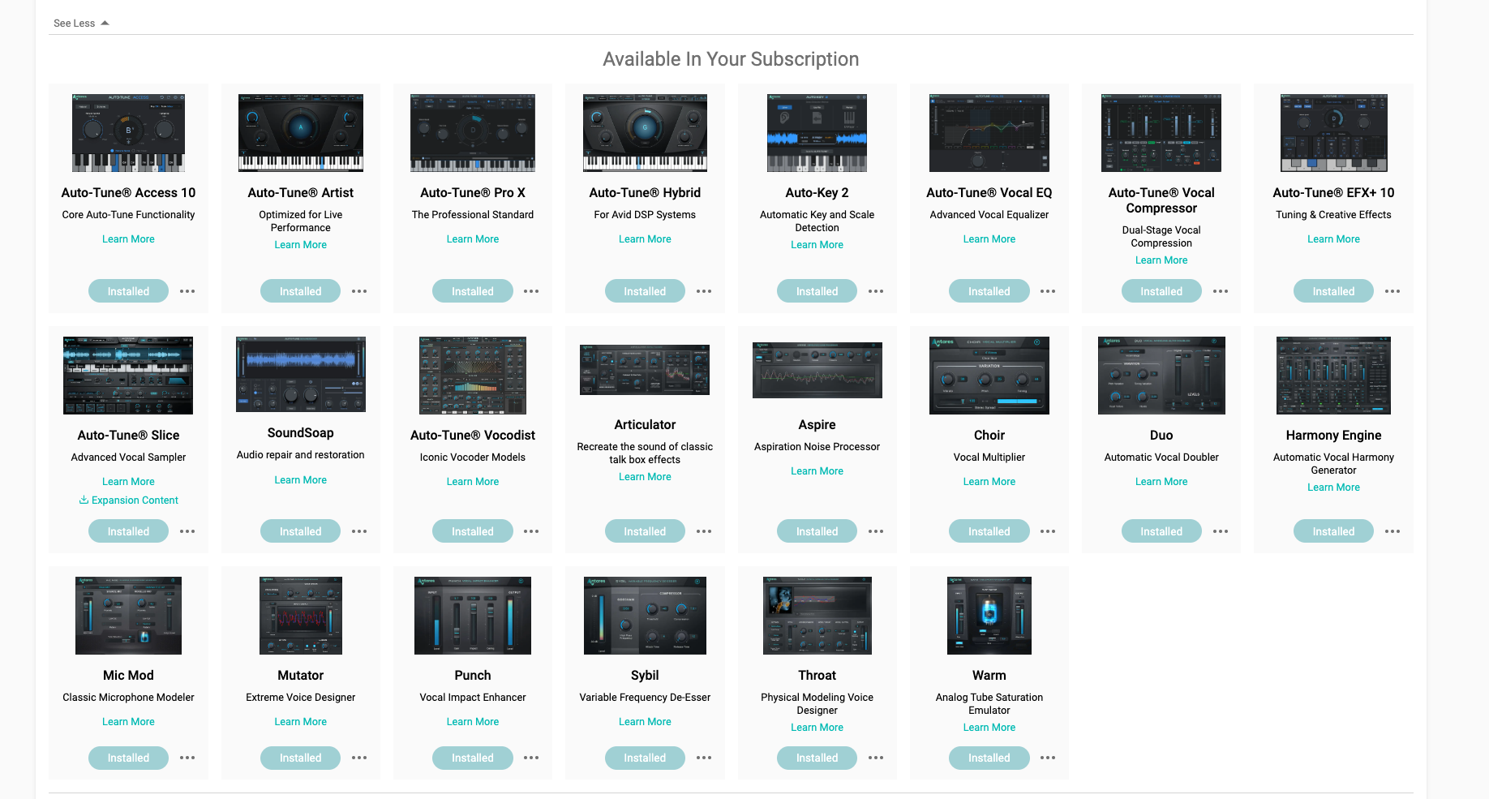Open more options for Duo
Image resolution: width=1489 pixels, height=799 pixels.
click(x=1221, y=531)
